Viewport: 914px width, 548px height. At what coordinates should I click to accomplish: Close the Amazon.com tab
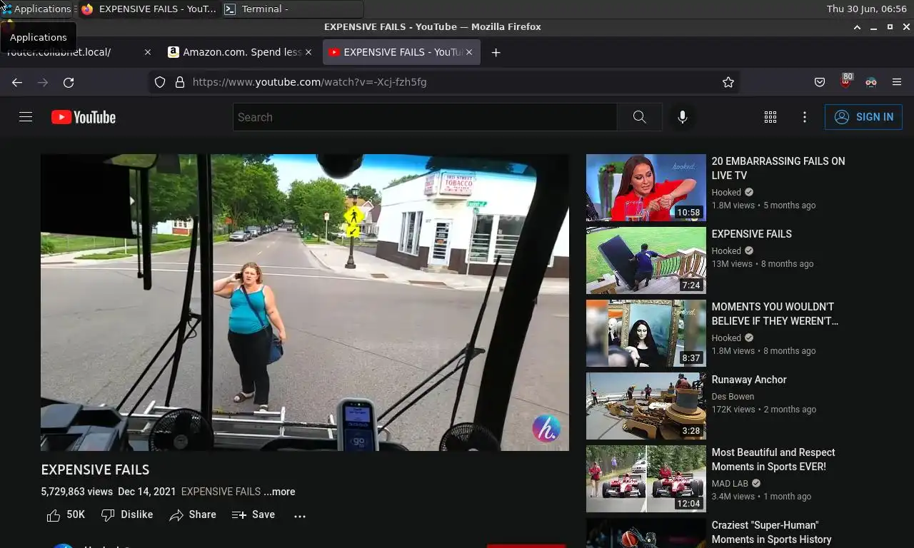click(x=308, y=52)
